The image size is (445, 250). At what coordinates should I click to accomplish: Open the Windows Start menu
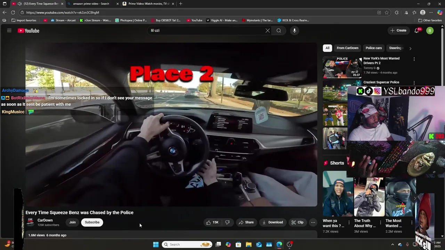click(x=156, y=244)
